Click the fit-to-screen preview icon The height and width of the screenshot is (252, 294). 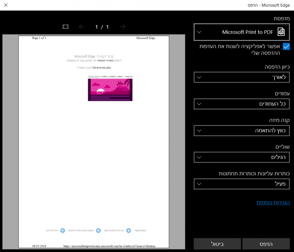65,27
